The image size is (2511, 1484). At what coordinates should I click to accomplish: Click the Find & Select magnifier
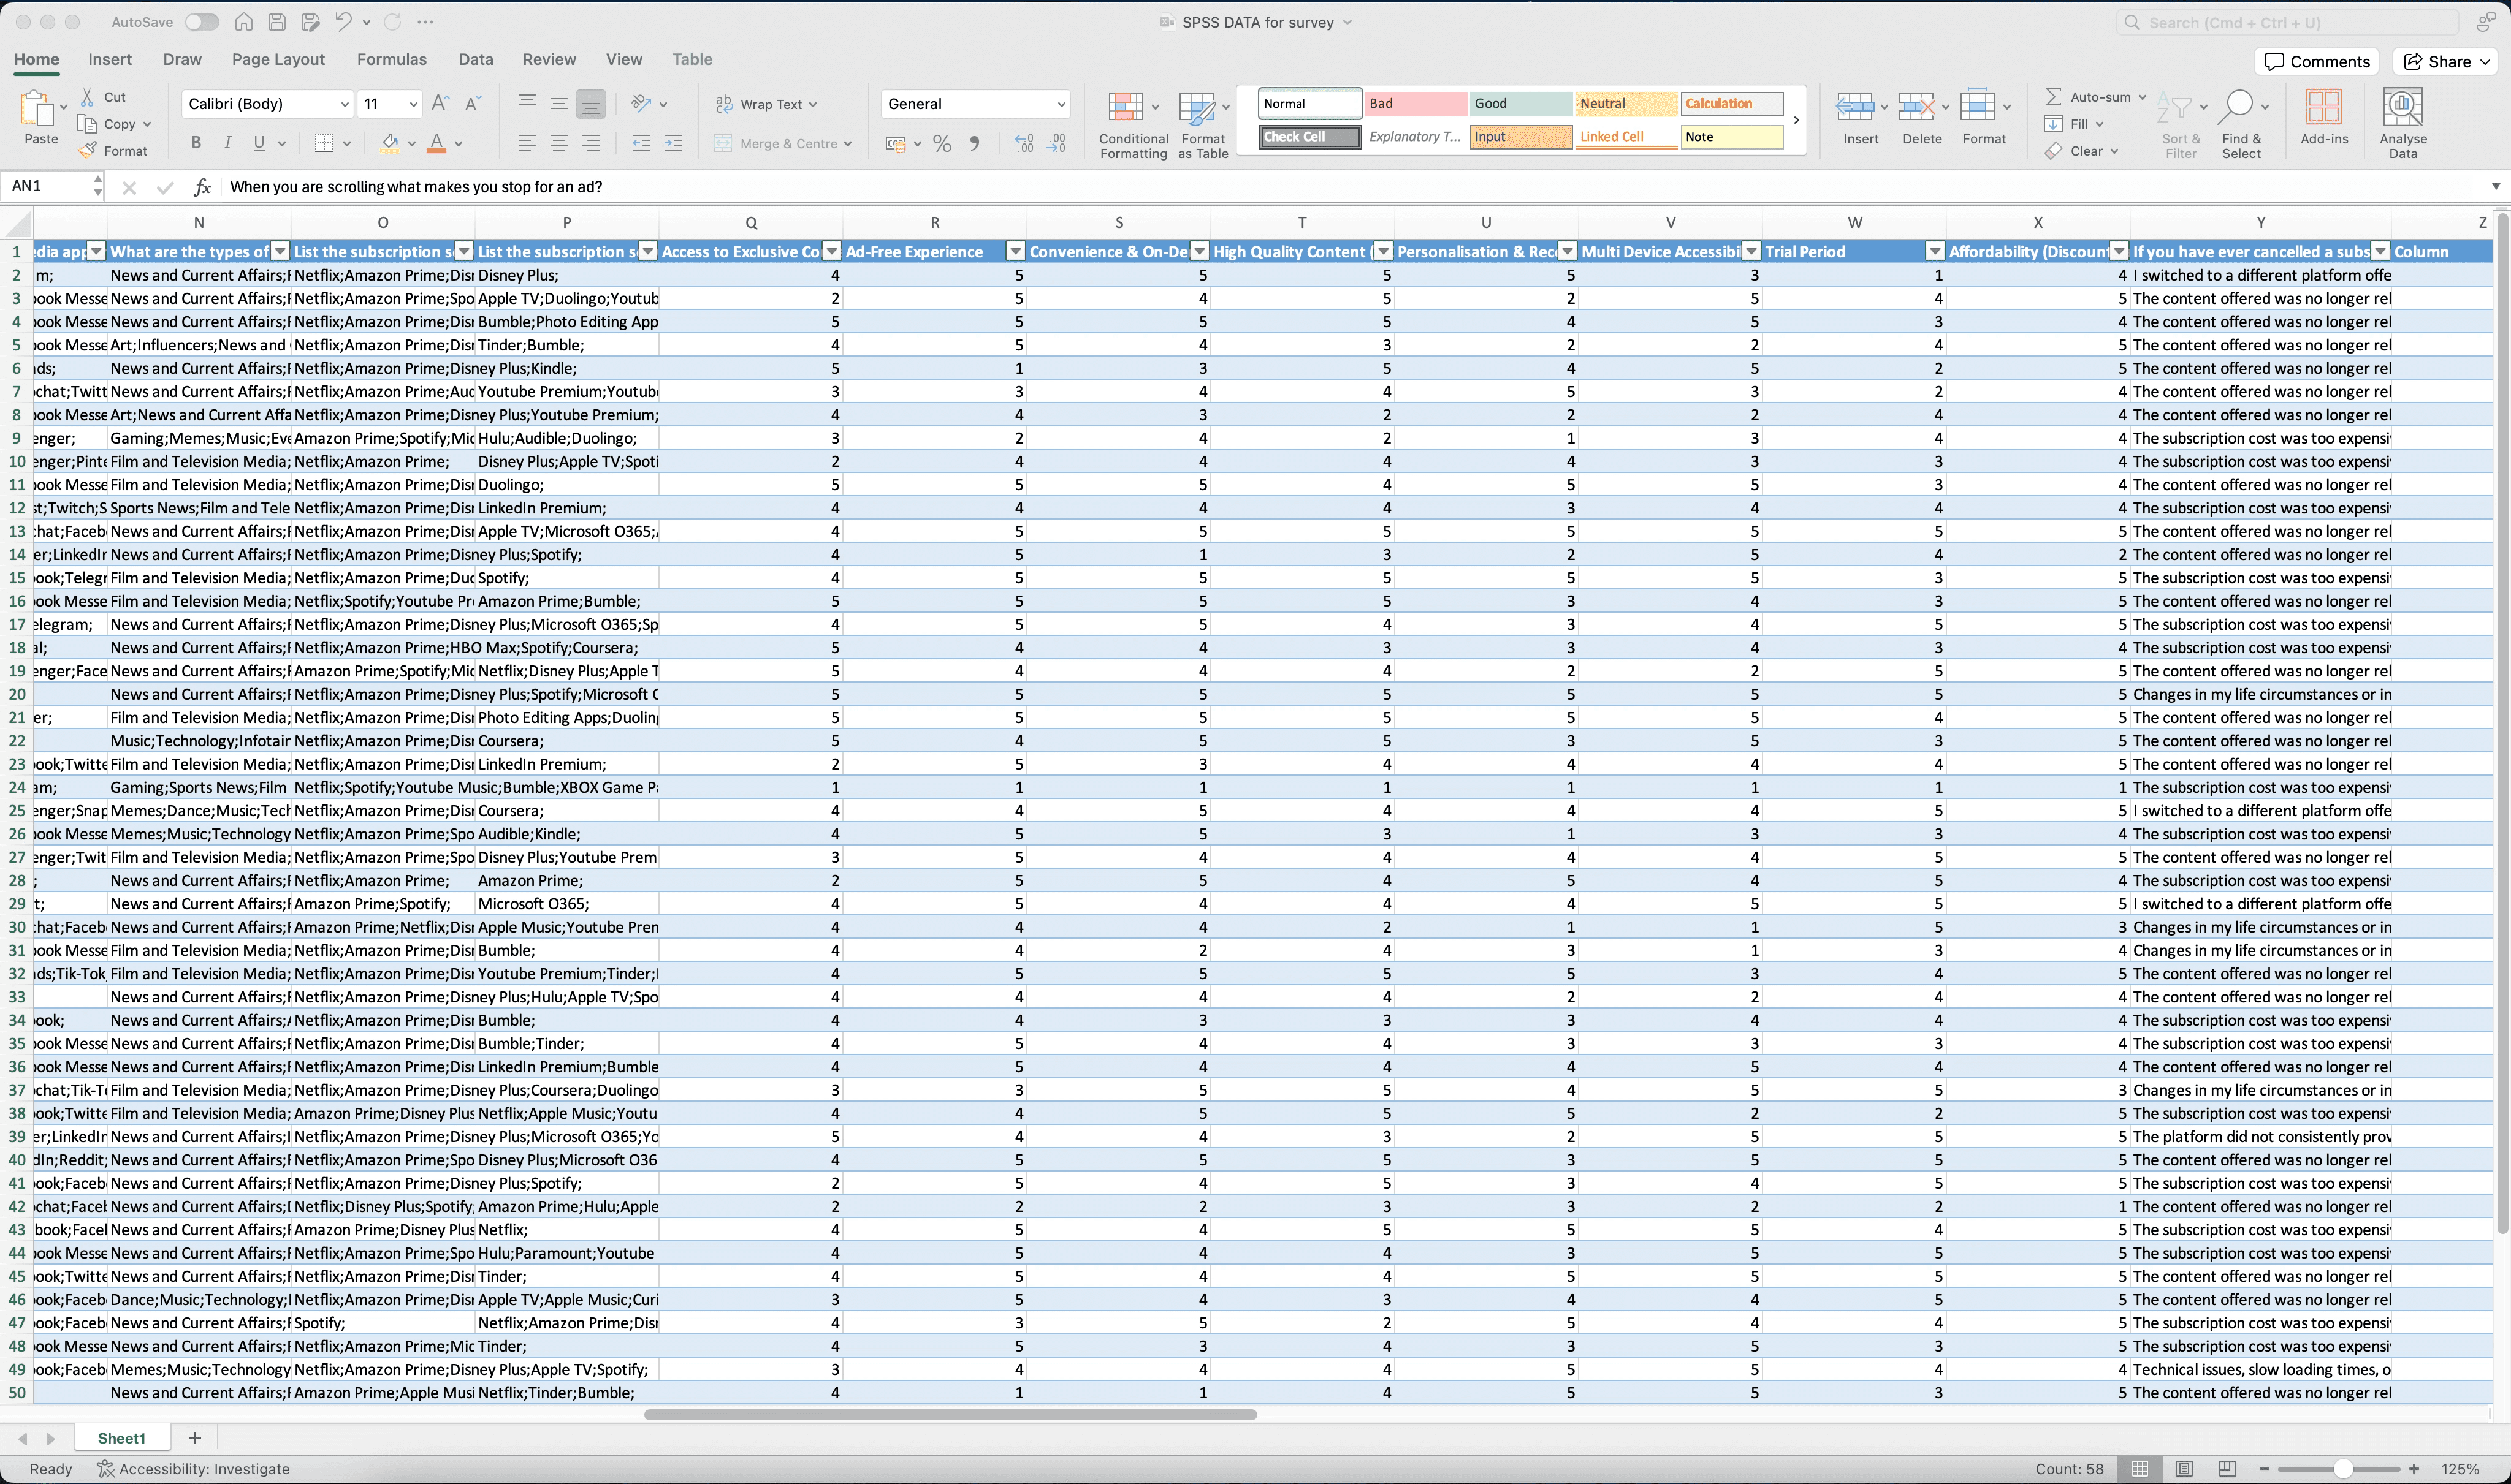click(x=2237, y=106)
